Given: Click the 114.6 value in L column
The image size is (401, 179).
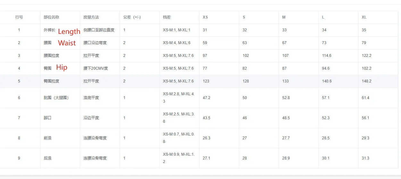Looking at the screenshot, I should click(x=327, y=56).
